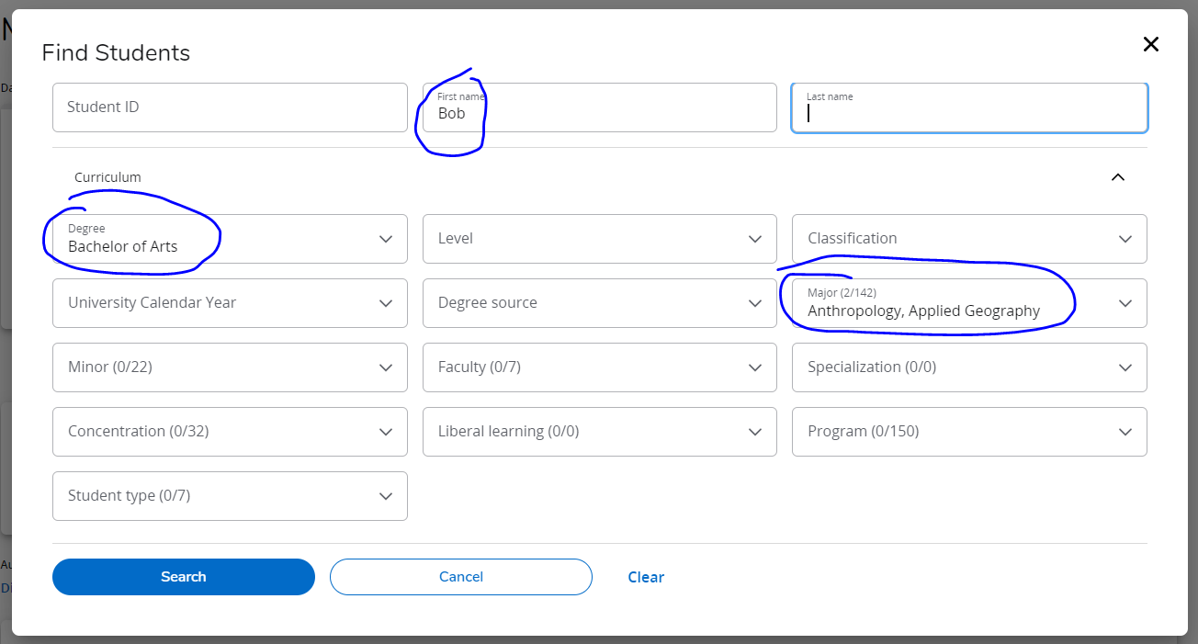1198x644 pixels.
Task: Click the First name field containing Bob
Action: point(599,107)
